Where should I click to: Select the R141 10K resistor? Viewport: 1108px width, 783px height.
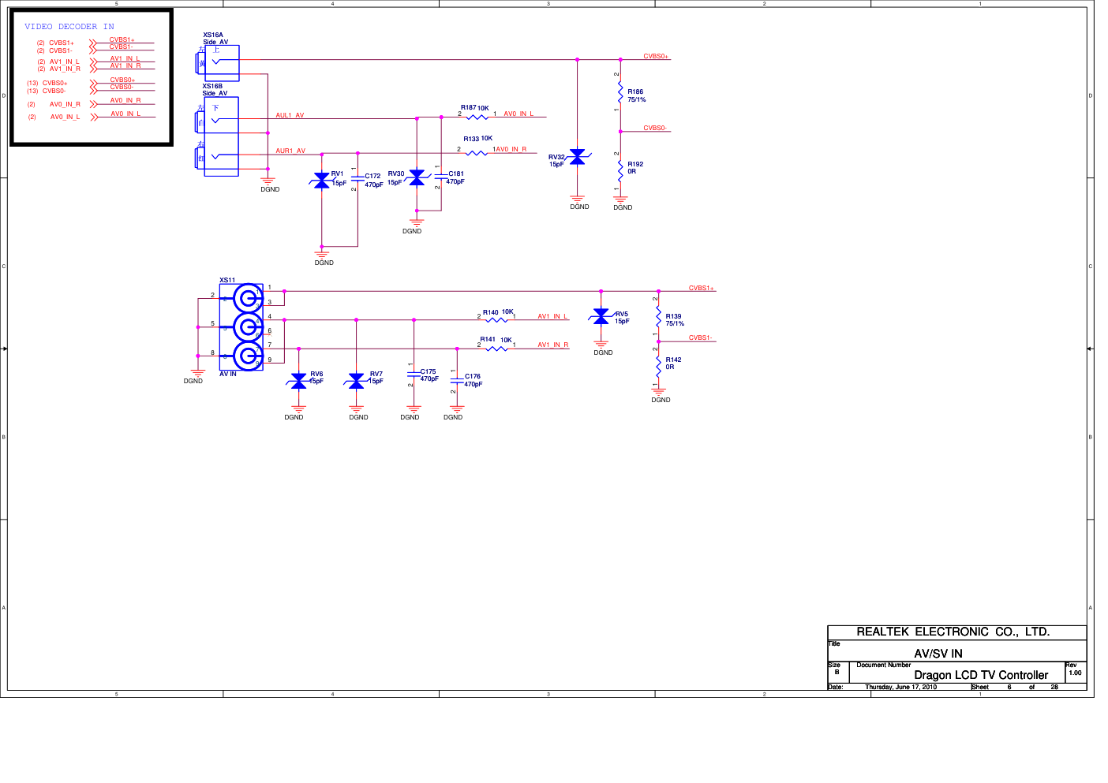coord(496,349)
